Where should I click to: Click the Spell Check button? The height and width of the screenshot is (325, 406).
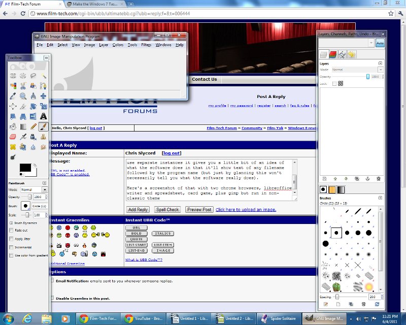pos(167,209)
